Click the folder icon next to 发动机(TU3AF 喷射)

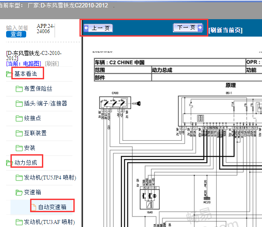(x=19, y=222)
